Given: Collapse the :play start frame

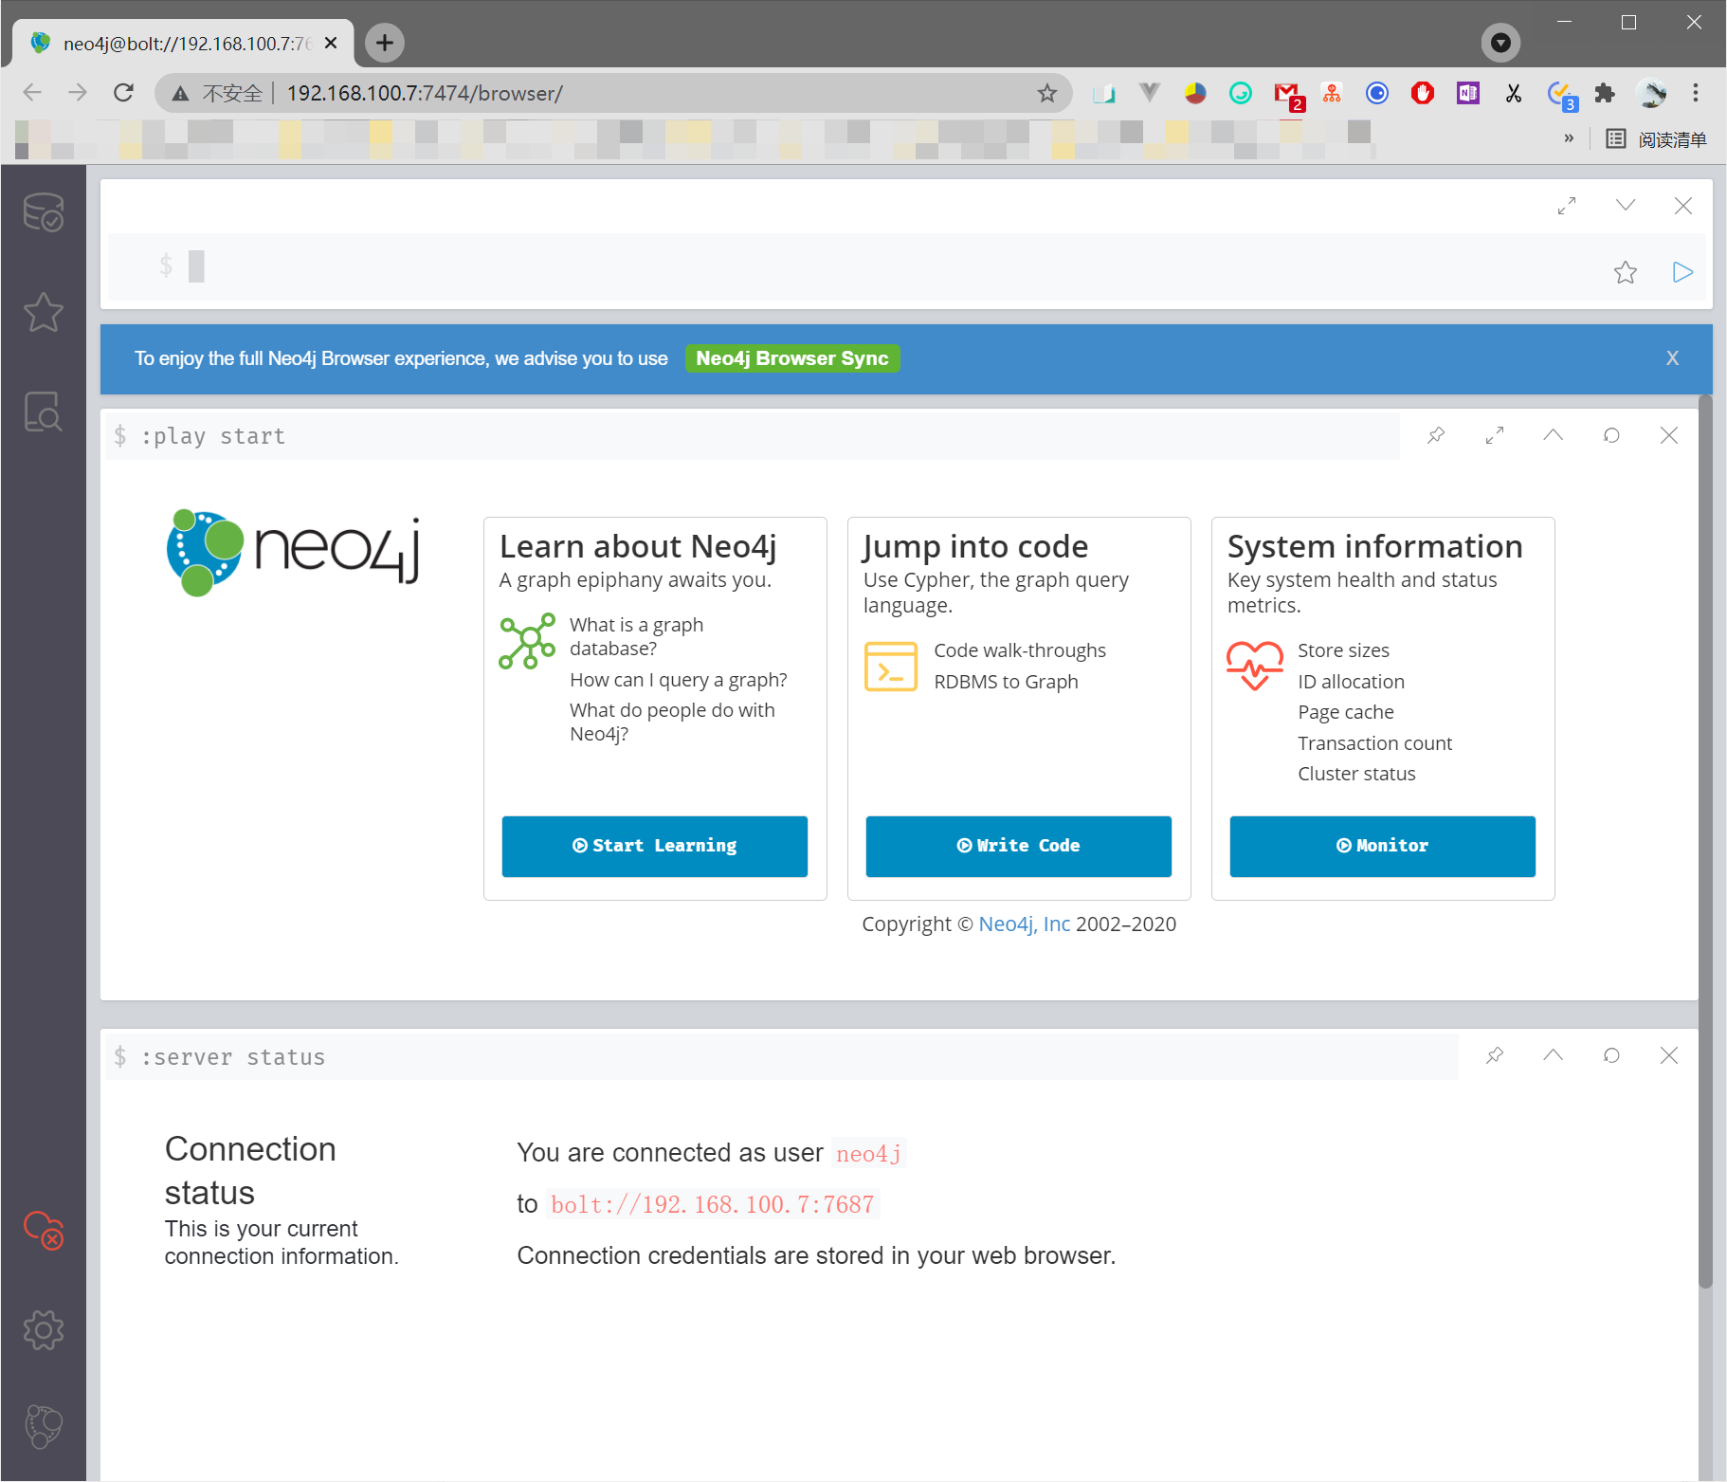Looking at the screenshot, I should [x=1553, y=435].
